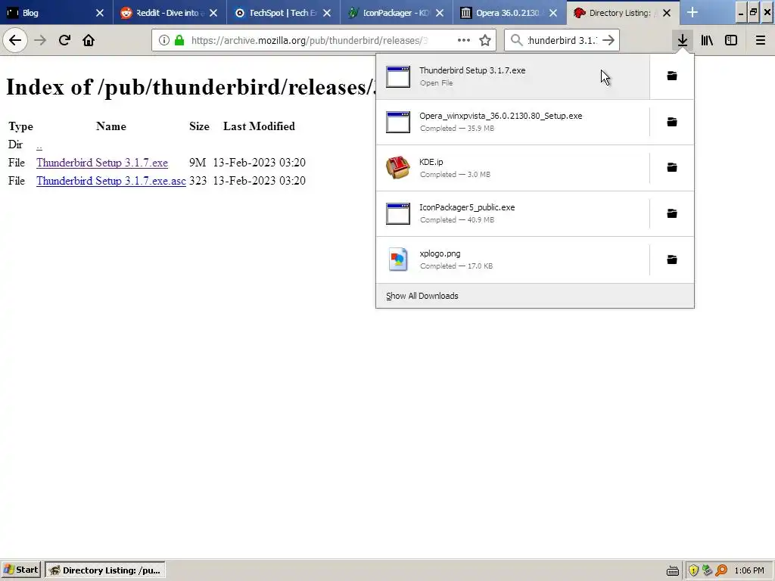Screen dimensions: 775x581
Task: Close the Blog tab
Action: pyautogui.click(x=100, y=13)
